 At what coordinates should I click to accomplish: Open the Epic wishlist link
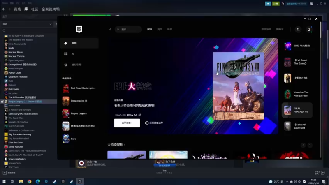266,29
